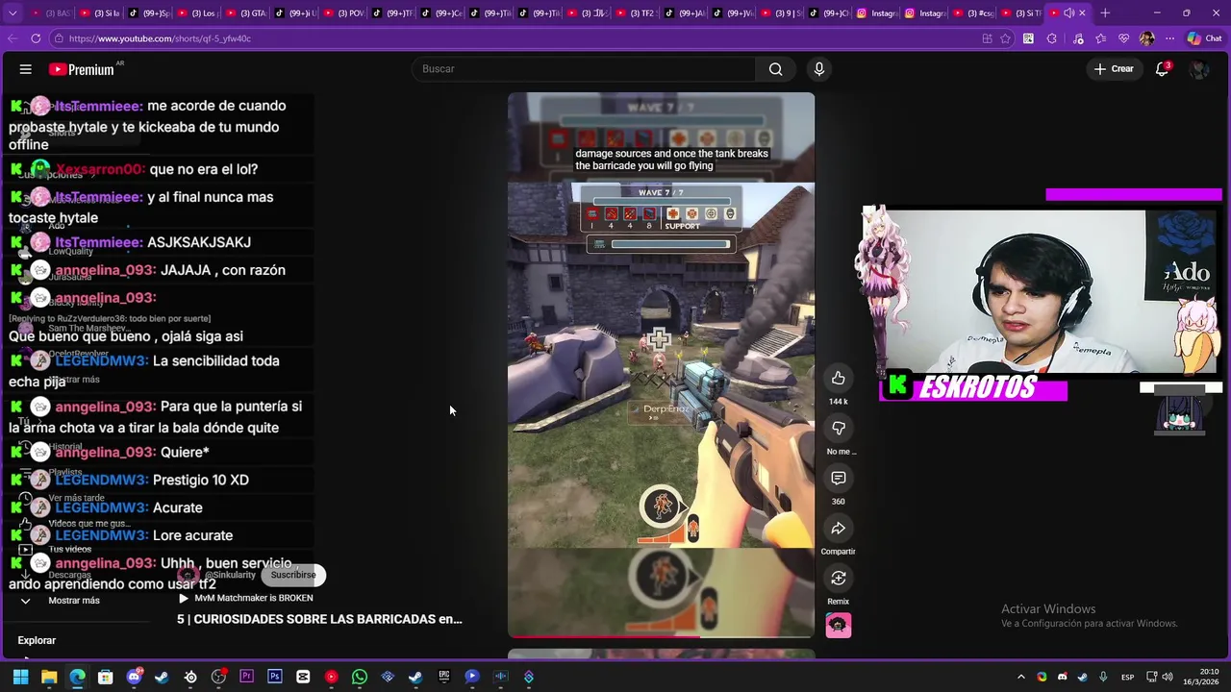Open the Short's sound source thumbnail
The image size is (1231, 692).
[x=839, y=626]
